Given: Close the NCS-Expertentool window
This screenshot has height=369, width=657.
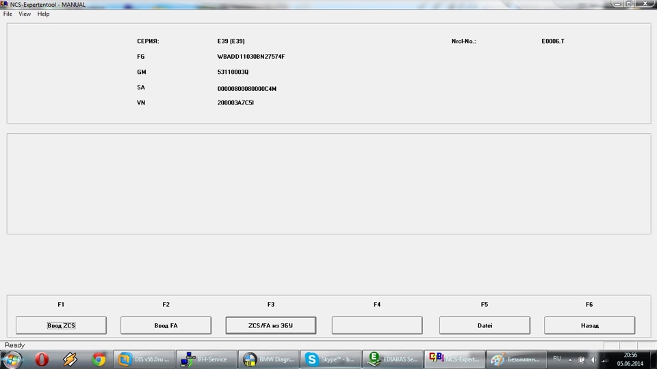Looking at the screenshot, I should [645, 4].
